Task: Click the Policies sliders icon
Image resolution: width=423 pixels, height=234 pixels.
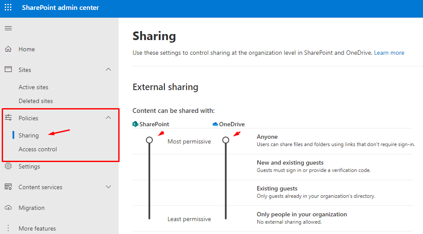Action: [8, 118]
